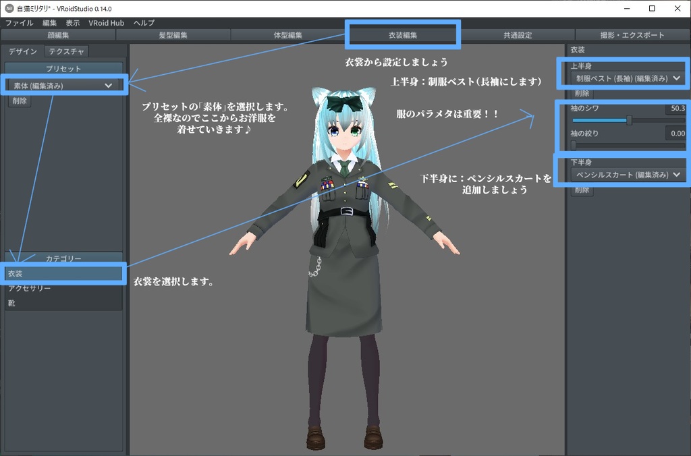Click 削除 below the 下半身 dropdown
691x456 pixels.
(x=581, y=190)
